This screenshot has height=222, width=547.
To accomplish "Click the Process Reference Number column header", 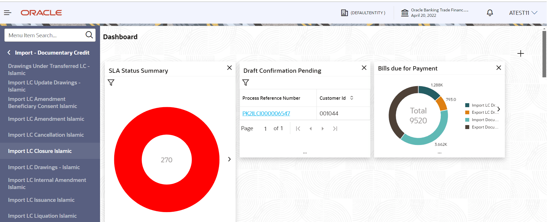I will coord(271,98).
